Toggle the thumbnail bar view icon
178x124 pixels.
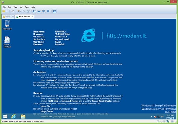coord(39,11)
